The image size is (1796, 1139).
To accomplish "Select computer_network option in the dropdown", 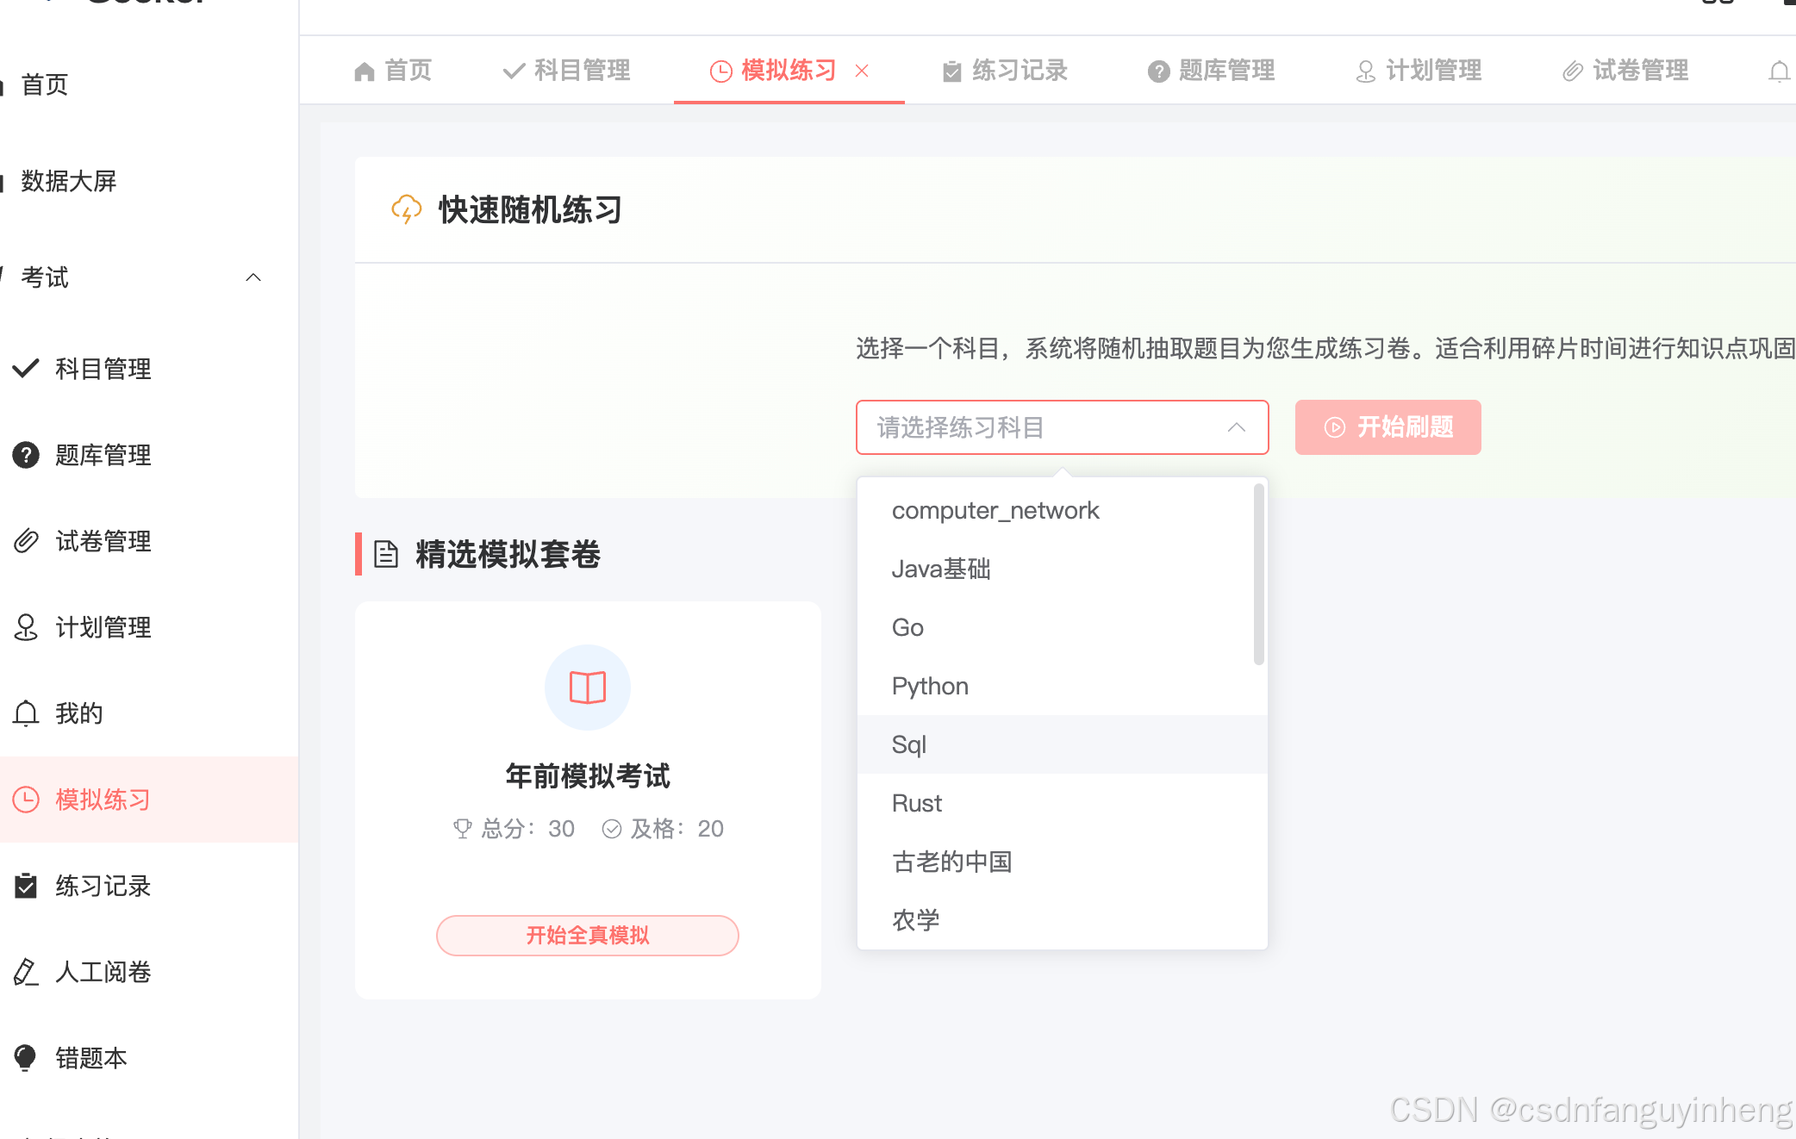I will [x=995, y=510].
